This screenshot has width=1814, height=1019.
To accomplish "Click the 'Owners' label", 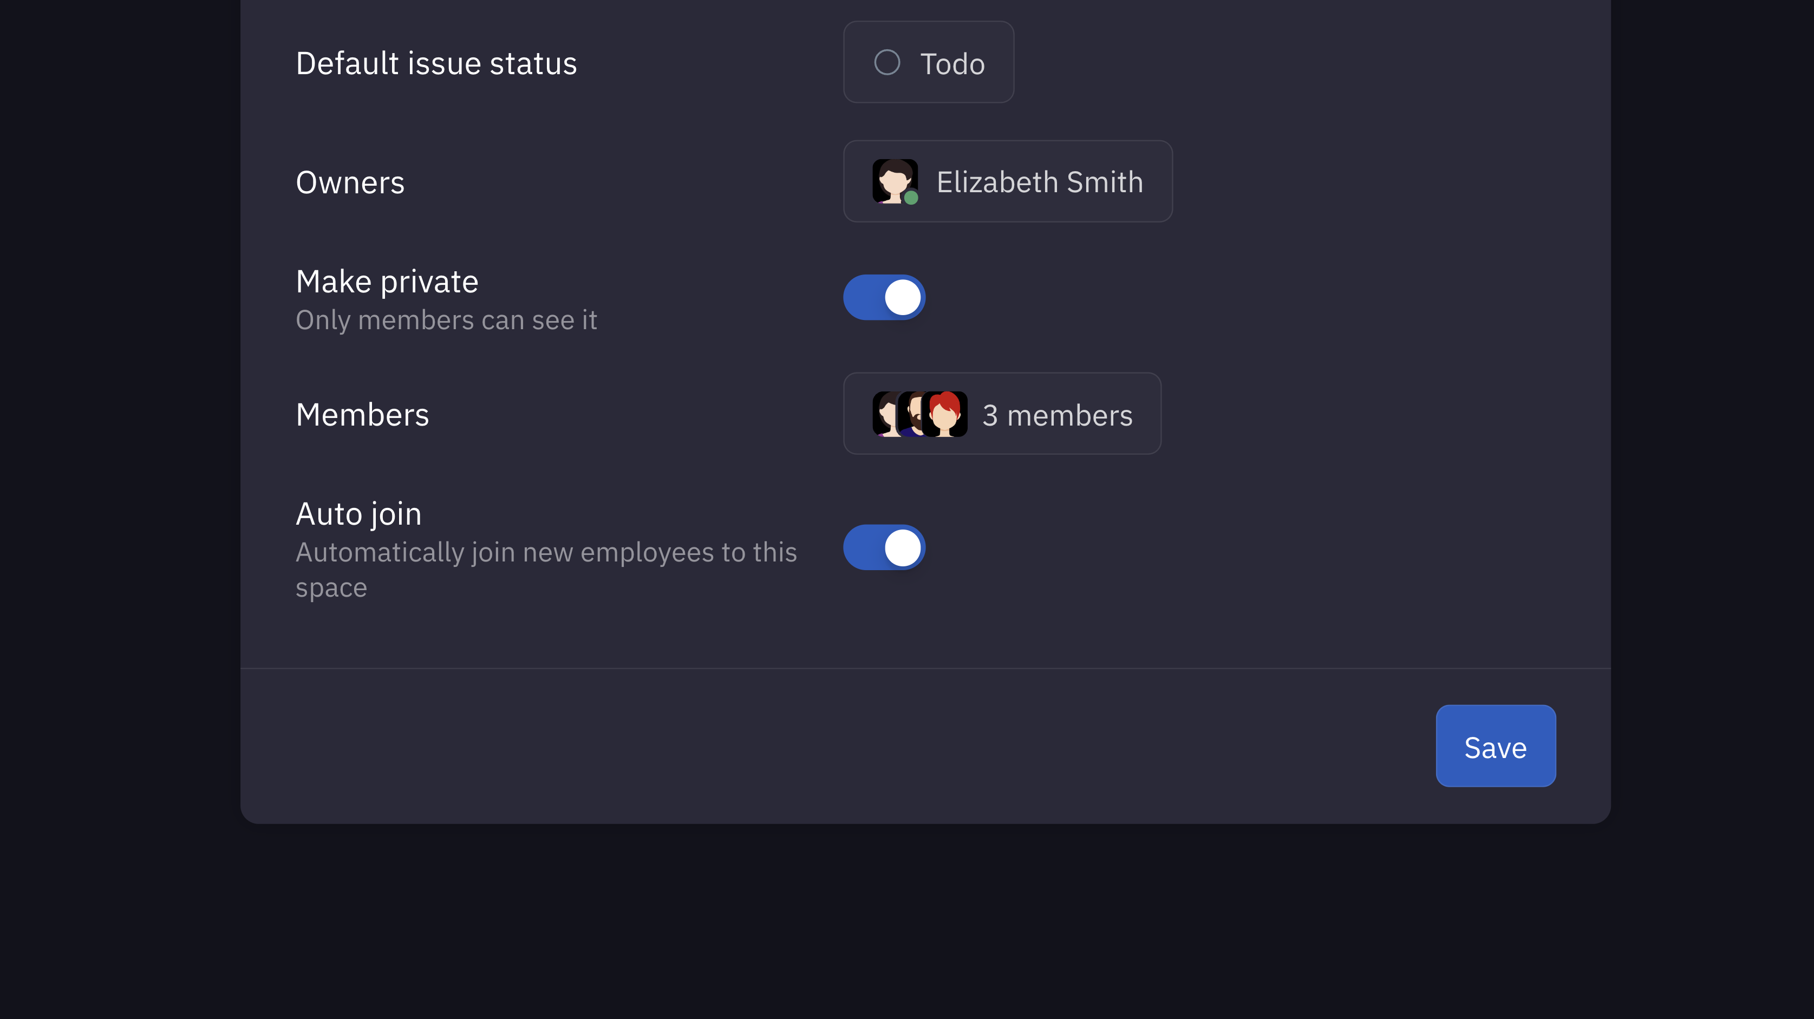I will tap(350, 182).
